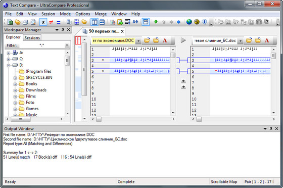Click blue right arrow in toolbar
Image resolution: width=283 pixels, height=188 pixels.
pos(179,22)
